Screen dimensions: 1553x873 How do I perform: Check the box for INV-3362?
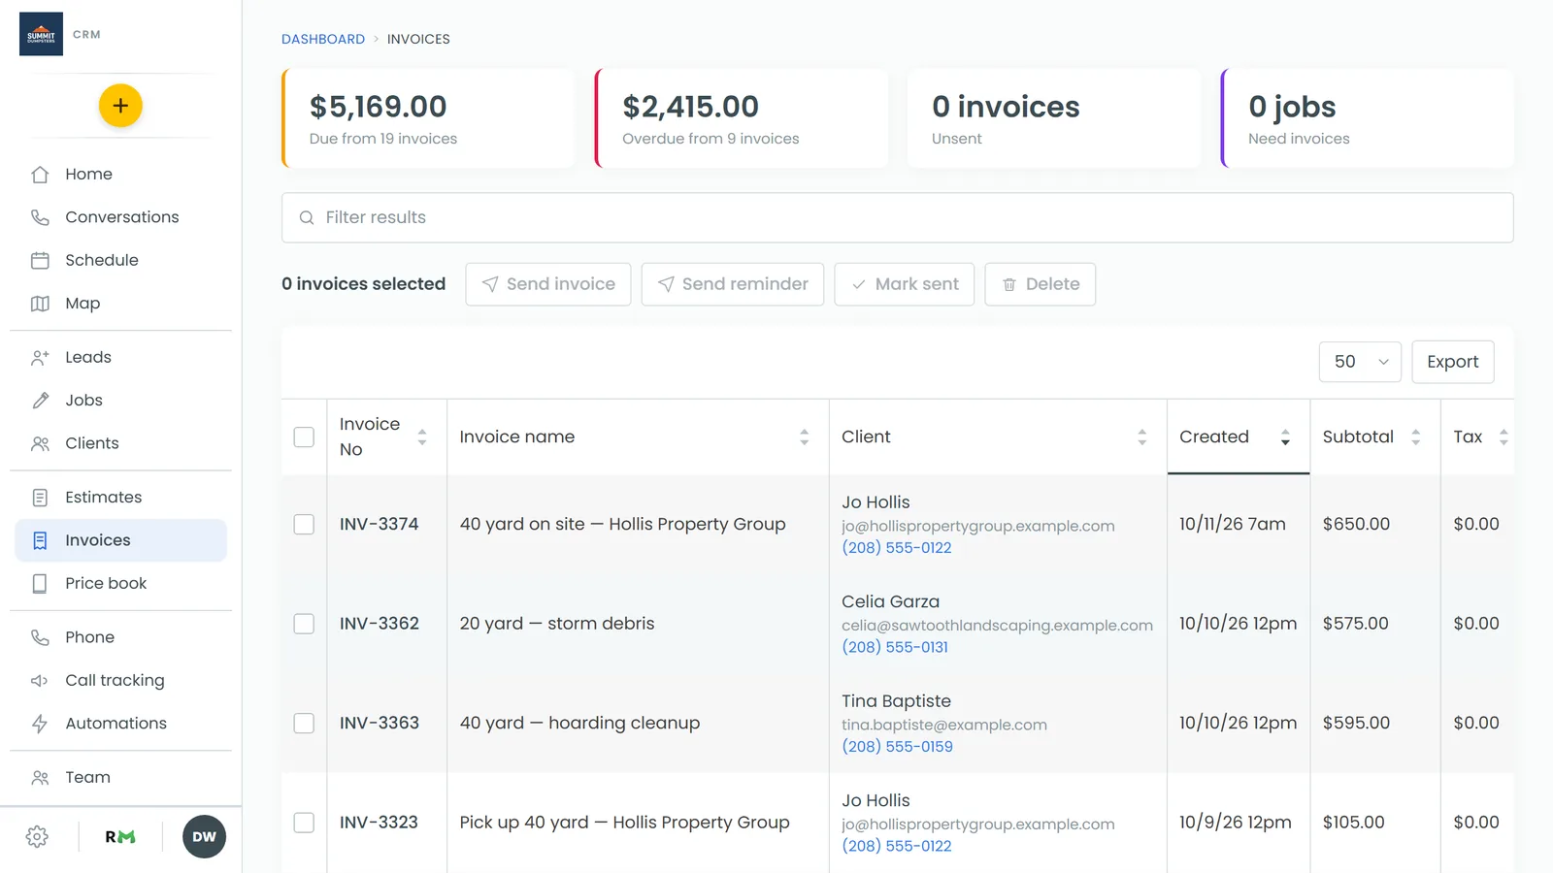304,624
